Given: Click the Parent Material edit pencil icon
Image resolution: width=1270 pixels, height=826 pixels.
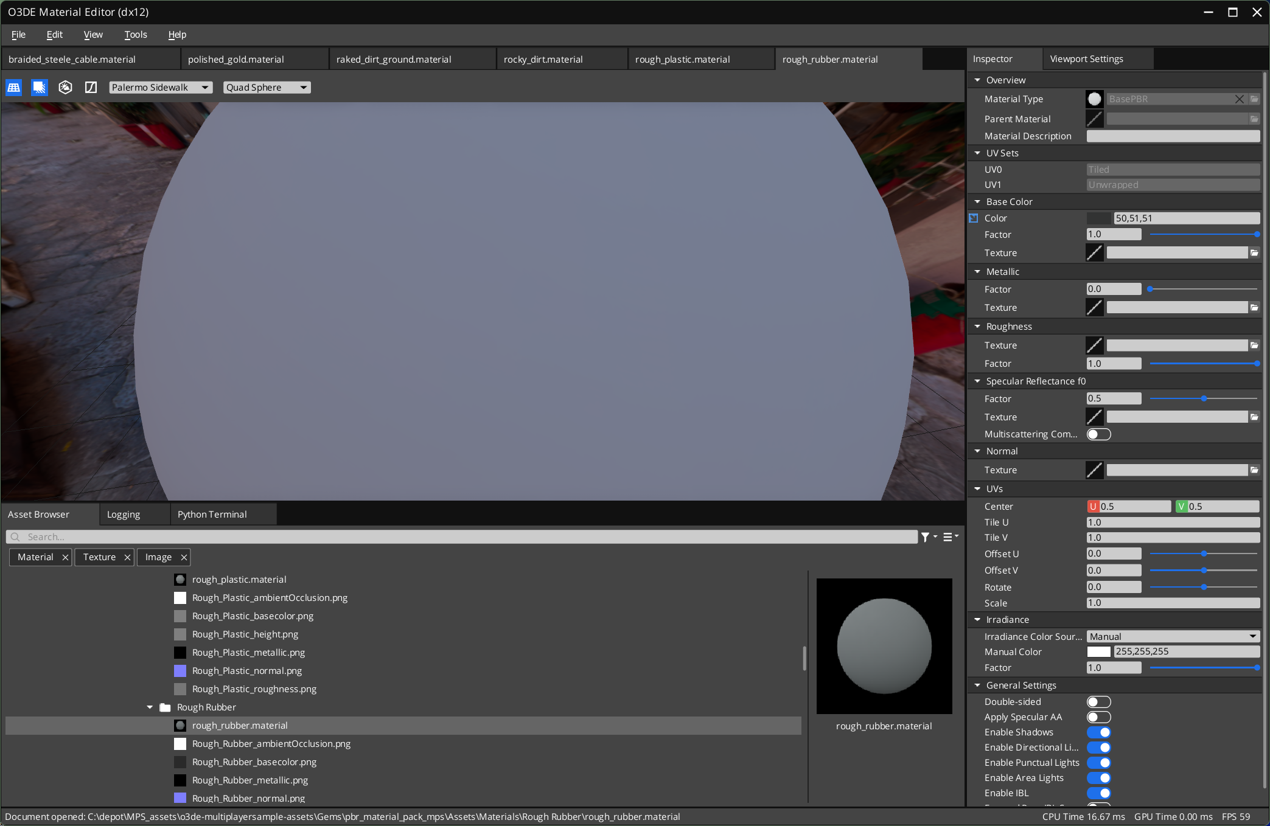Looking at the screenshot, I should [x=1094, y=119].
